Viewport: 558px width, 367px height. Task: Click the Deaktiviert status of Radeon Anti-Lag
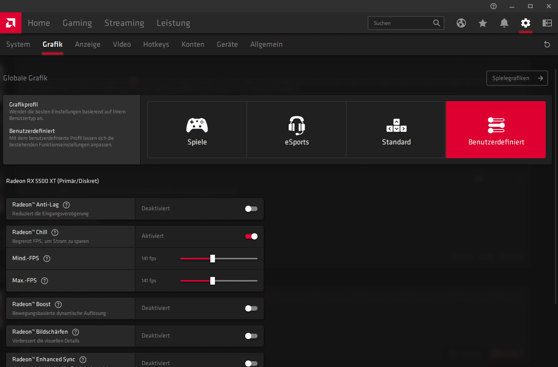tap(156, 208)
